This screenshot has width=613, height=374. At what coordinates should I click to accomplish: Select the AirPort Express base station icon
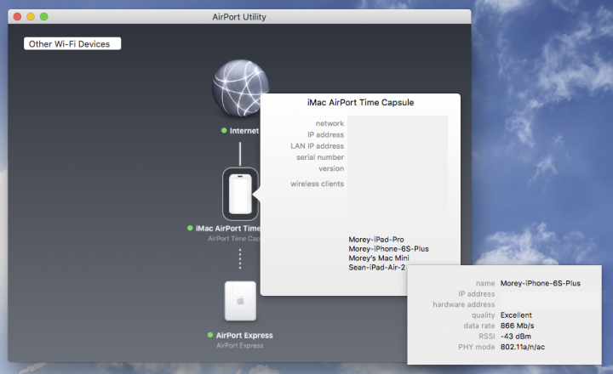click(240, 301)
